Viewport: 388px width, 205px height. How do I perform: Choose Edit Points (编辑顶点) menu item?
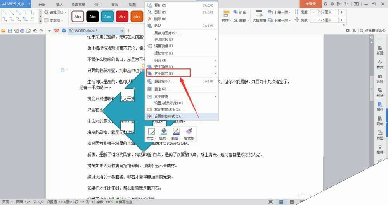point(181,46)
